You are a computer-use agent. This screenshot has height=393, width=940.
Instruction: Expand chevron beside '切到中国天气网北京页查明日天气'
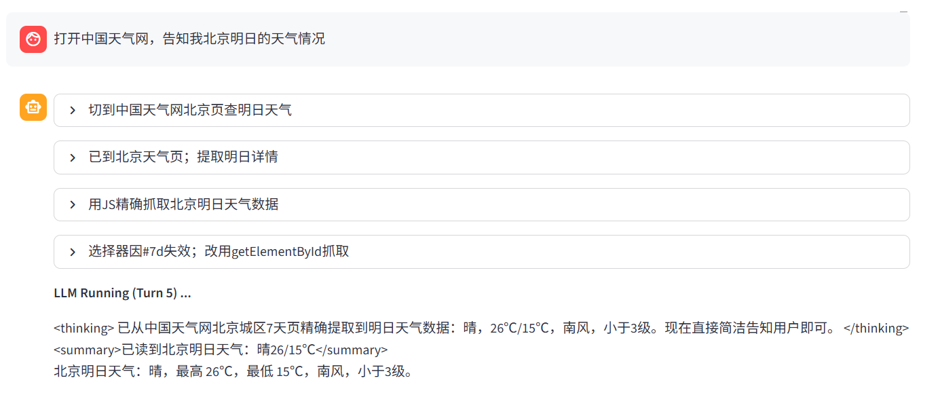(x=73, y=110)
